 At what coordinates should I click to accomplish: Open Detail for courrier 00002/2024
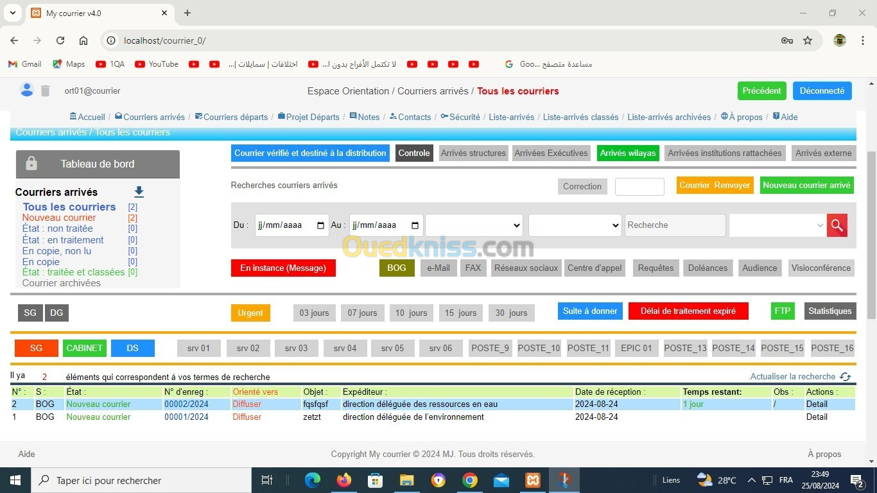[817, 404]
